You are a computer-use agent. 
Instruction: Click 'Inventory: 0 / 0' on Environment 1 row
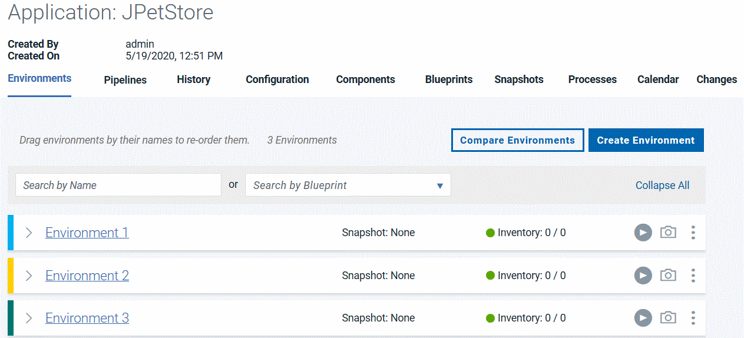coord(531,233)
